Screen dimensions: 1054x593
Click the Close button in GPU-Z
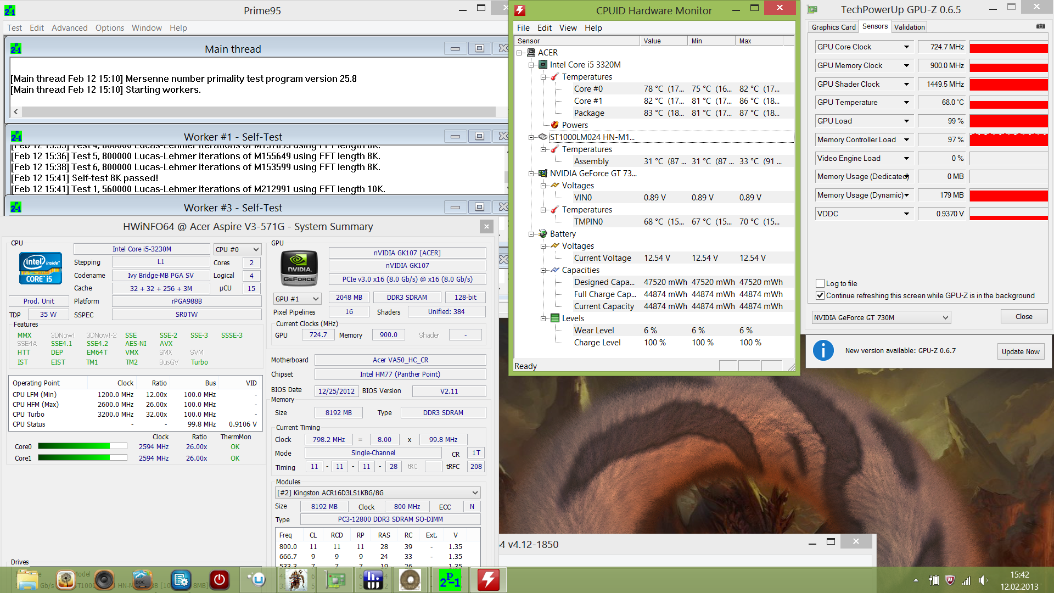click(1023, 317)
